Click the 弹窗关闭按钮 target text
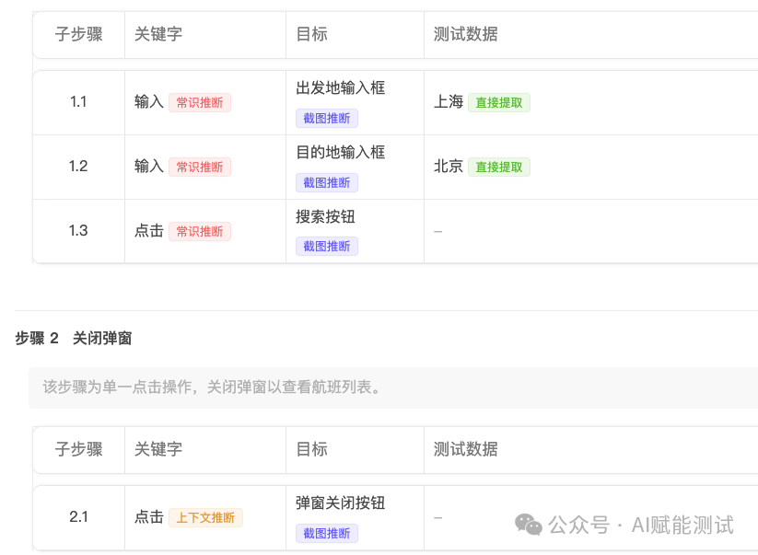Screen dimensions: 758x555 340,503
